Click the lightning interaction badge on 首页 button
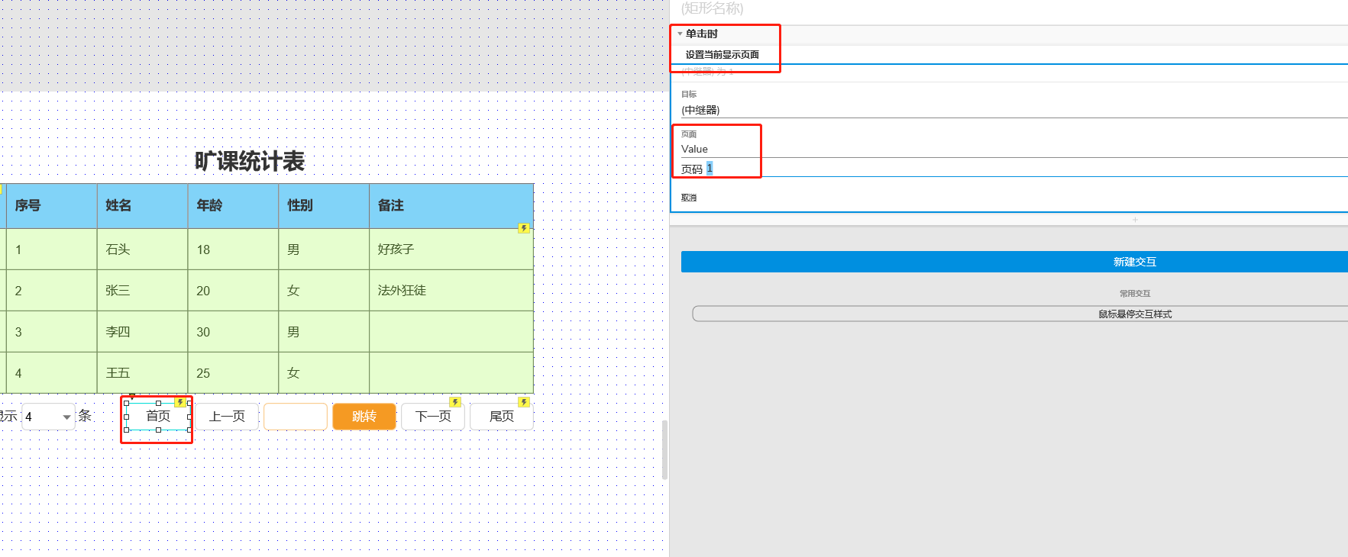1348x557 pixels. tap(180, 402)
